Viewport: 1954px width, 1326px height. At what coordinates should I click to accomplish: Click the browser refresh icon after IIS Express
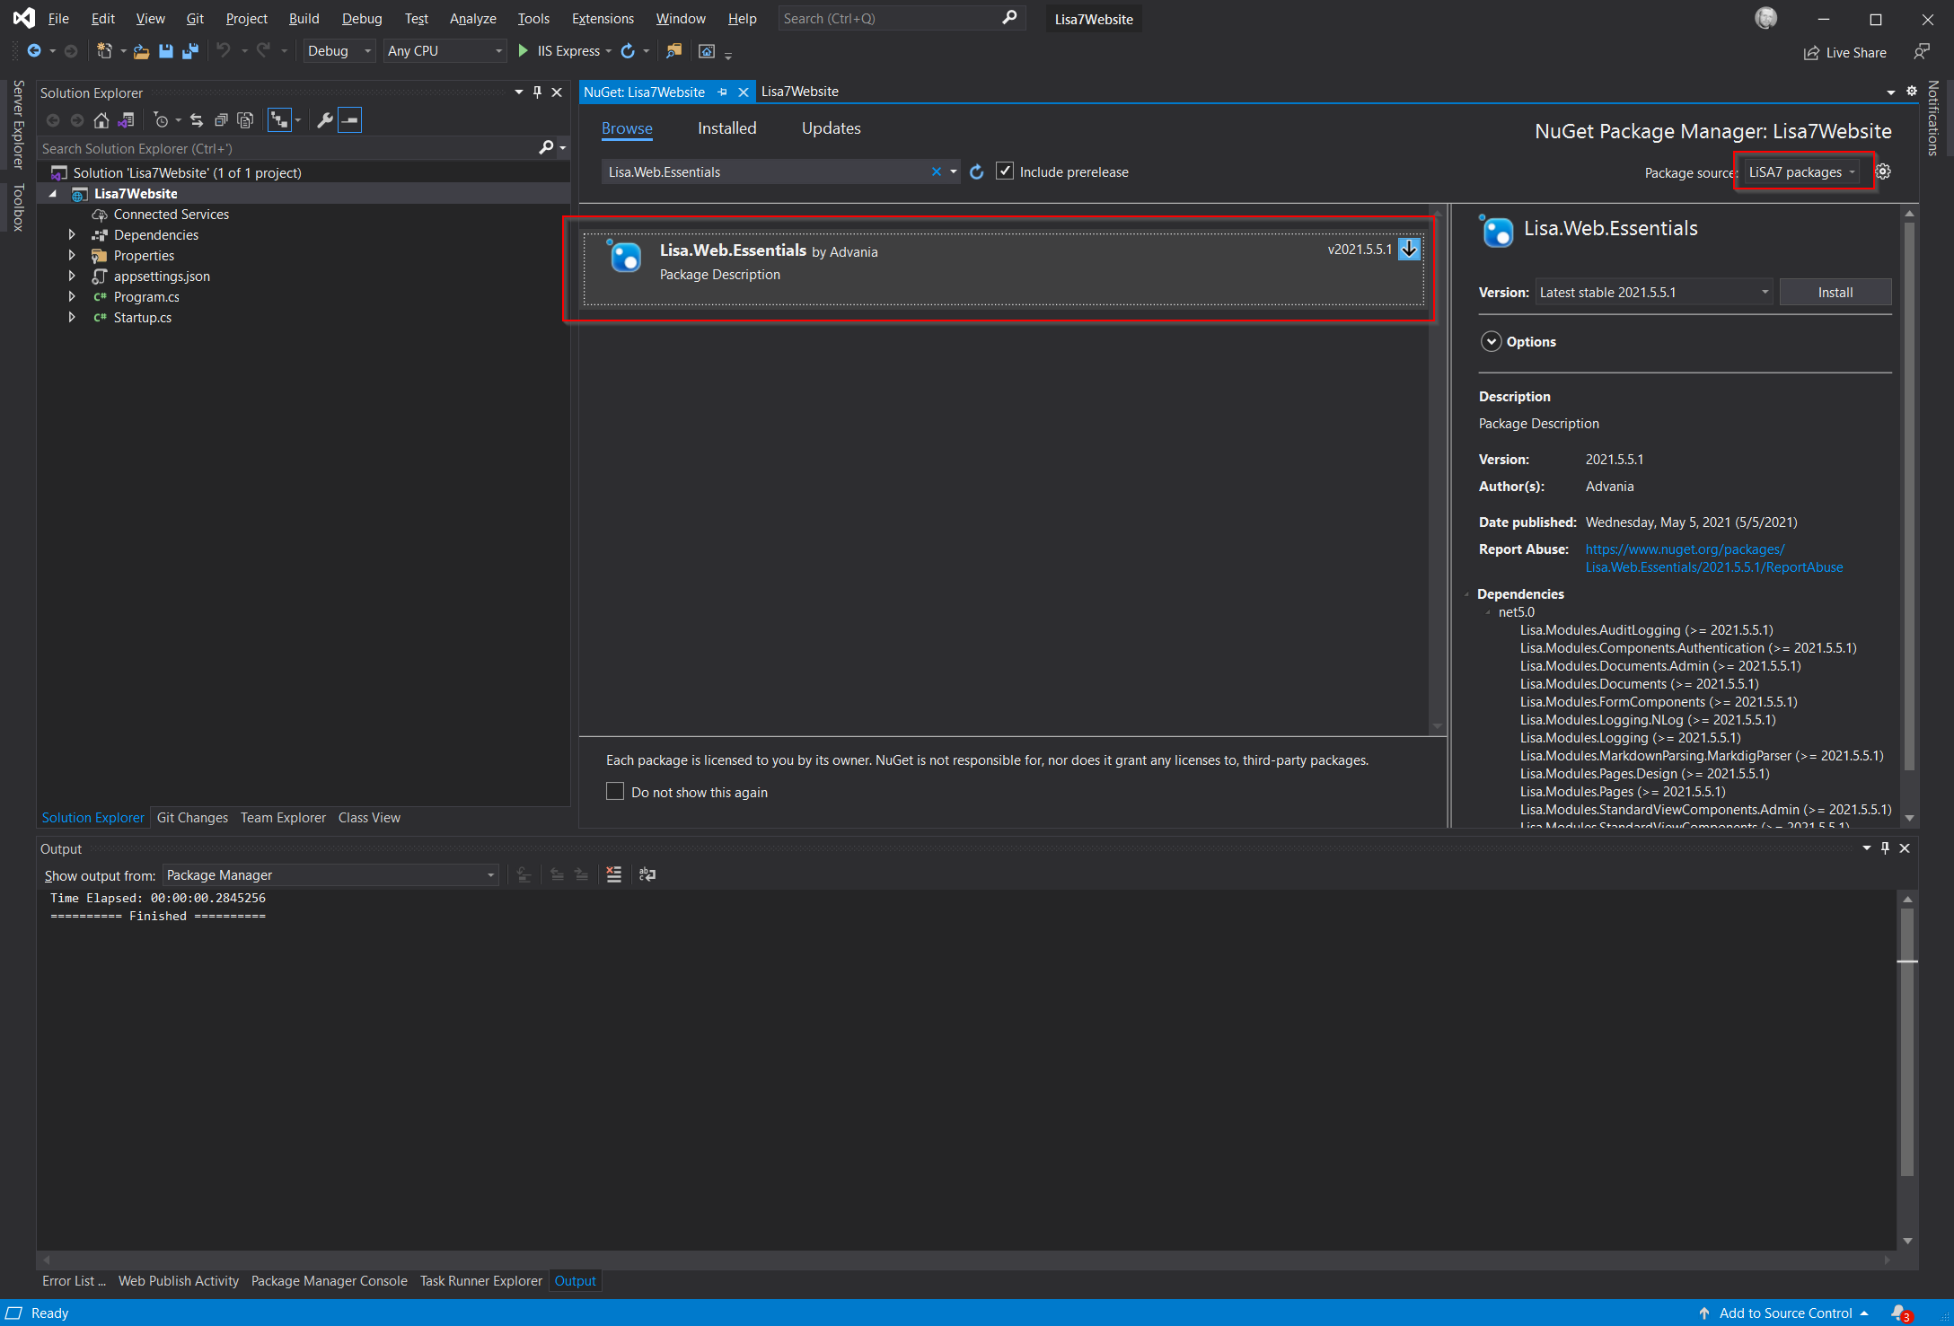(628, 51)
